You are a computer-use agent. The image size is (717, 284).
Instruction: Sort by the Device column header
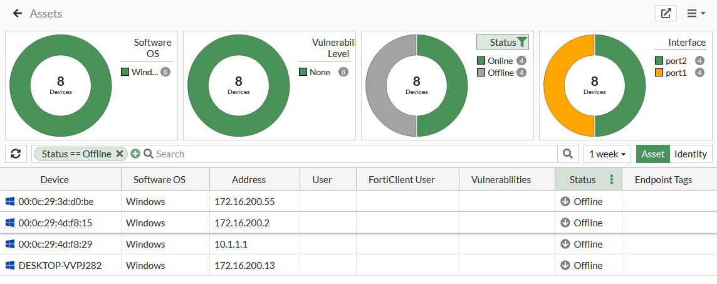point(55,180)
